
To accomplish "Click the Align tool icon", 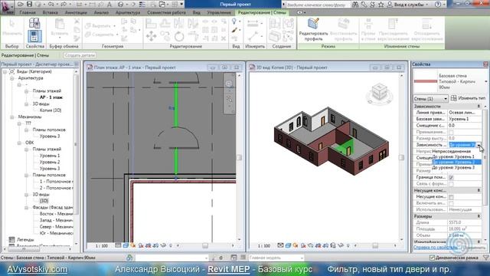I will 151,24.
